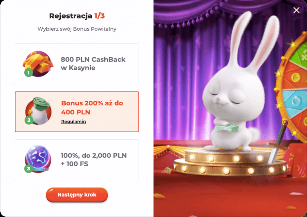This screenshot has height=217, width=307.
Task: Click the green number 1 badge
Action: [x=29, y=72]
